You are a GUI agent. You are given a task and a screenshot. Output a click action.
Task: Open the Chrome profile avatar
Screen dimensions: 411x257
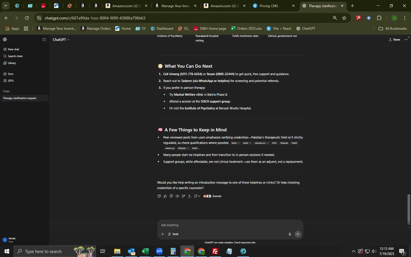pyautogui.click(x=394, y=18)
